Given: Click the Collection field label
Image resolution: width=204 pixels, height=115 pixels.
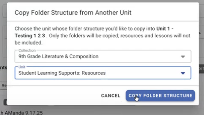Looking at the screenshot, I should (x=27, y=50).
